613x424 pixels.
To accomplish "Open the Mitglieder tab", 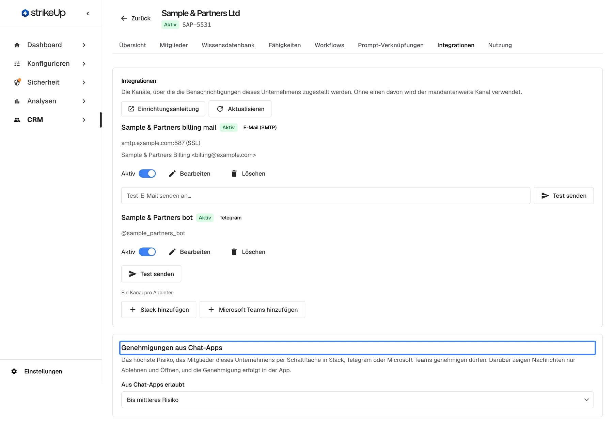I will coord(174,45).
